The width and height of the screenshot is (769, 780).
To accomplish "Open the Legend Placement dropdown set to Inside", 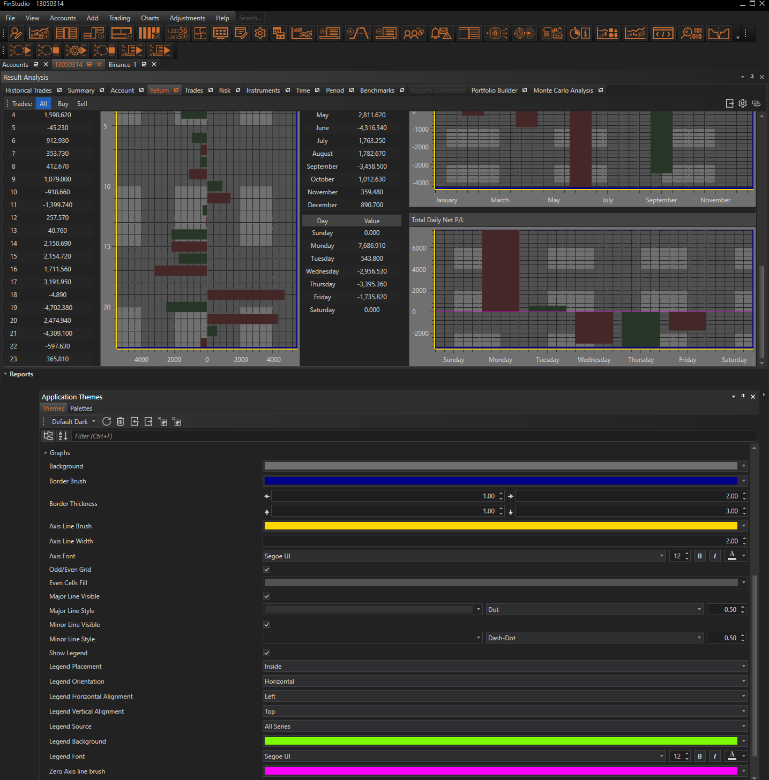I will (x=504, y=667).
